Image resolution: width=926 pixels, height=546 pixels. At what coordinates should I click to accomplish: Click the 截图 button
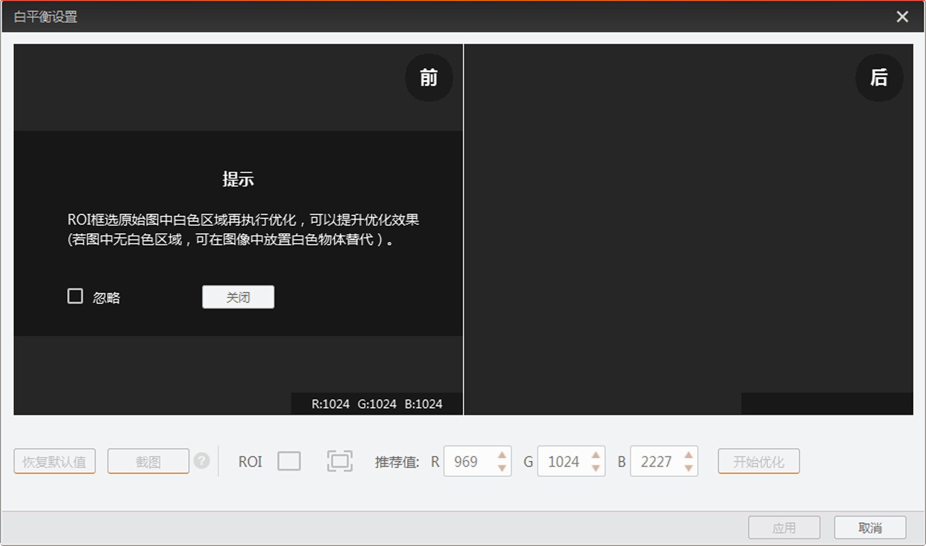(148, 461)
